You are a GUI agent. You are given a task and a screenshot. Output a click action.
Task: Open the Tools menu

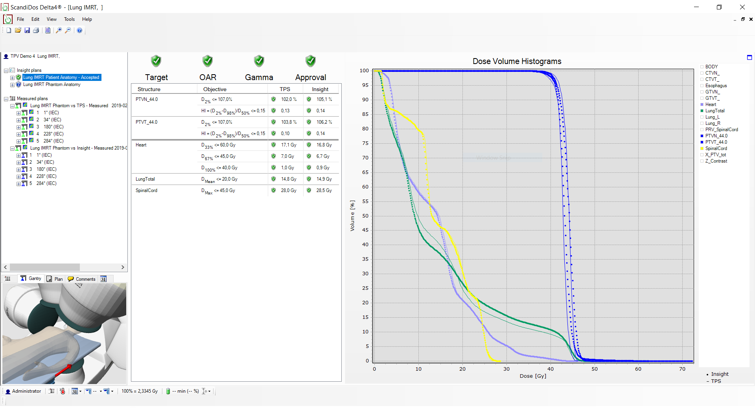(69, 19)
